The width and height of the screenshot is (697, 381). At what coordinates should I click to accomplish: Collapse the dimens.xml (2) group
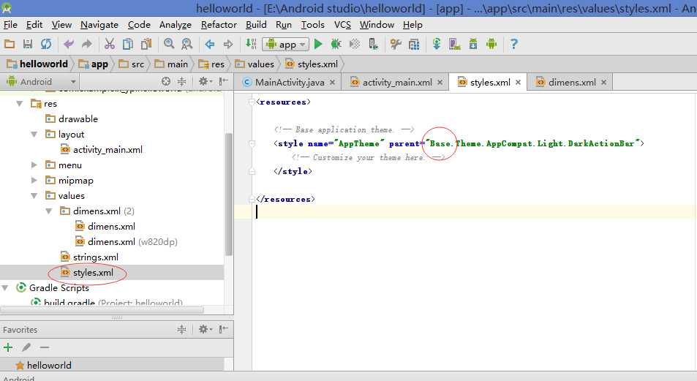(x=49, y=211)
